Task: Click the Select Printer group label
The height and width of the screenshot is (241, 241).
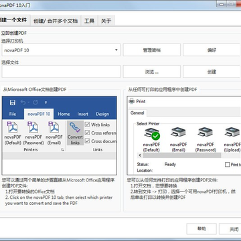Action: 148,124
